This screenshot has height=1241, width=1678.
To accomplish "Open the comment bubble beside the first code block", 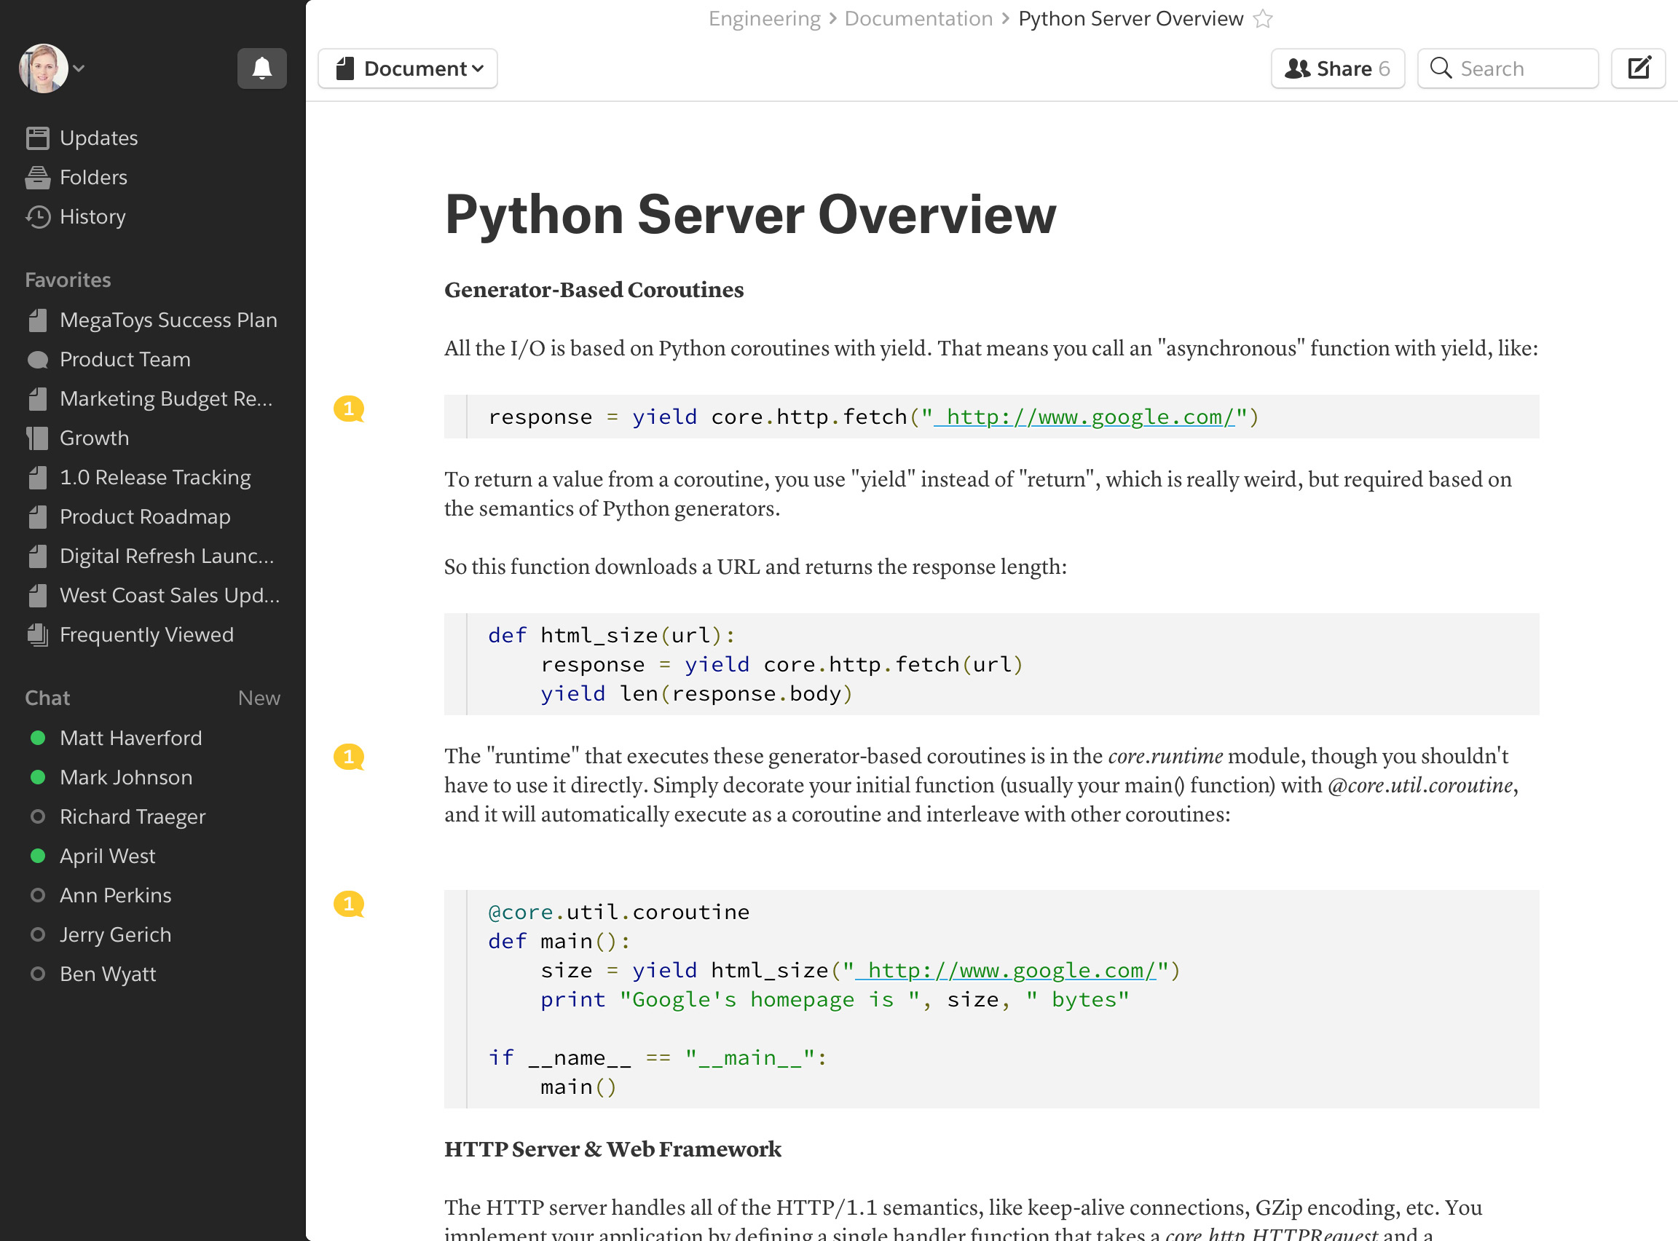I will [349, 409].
